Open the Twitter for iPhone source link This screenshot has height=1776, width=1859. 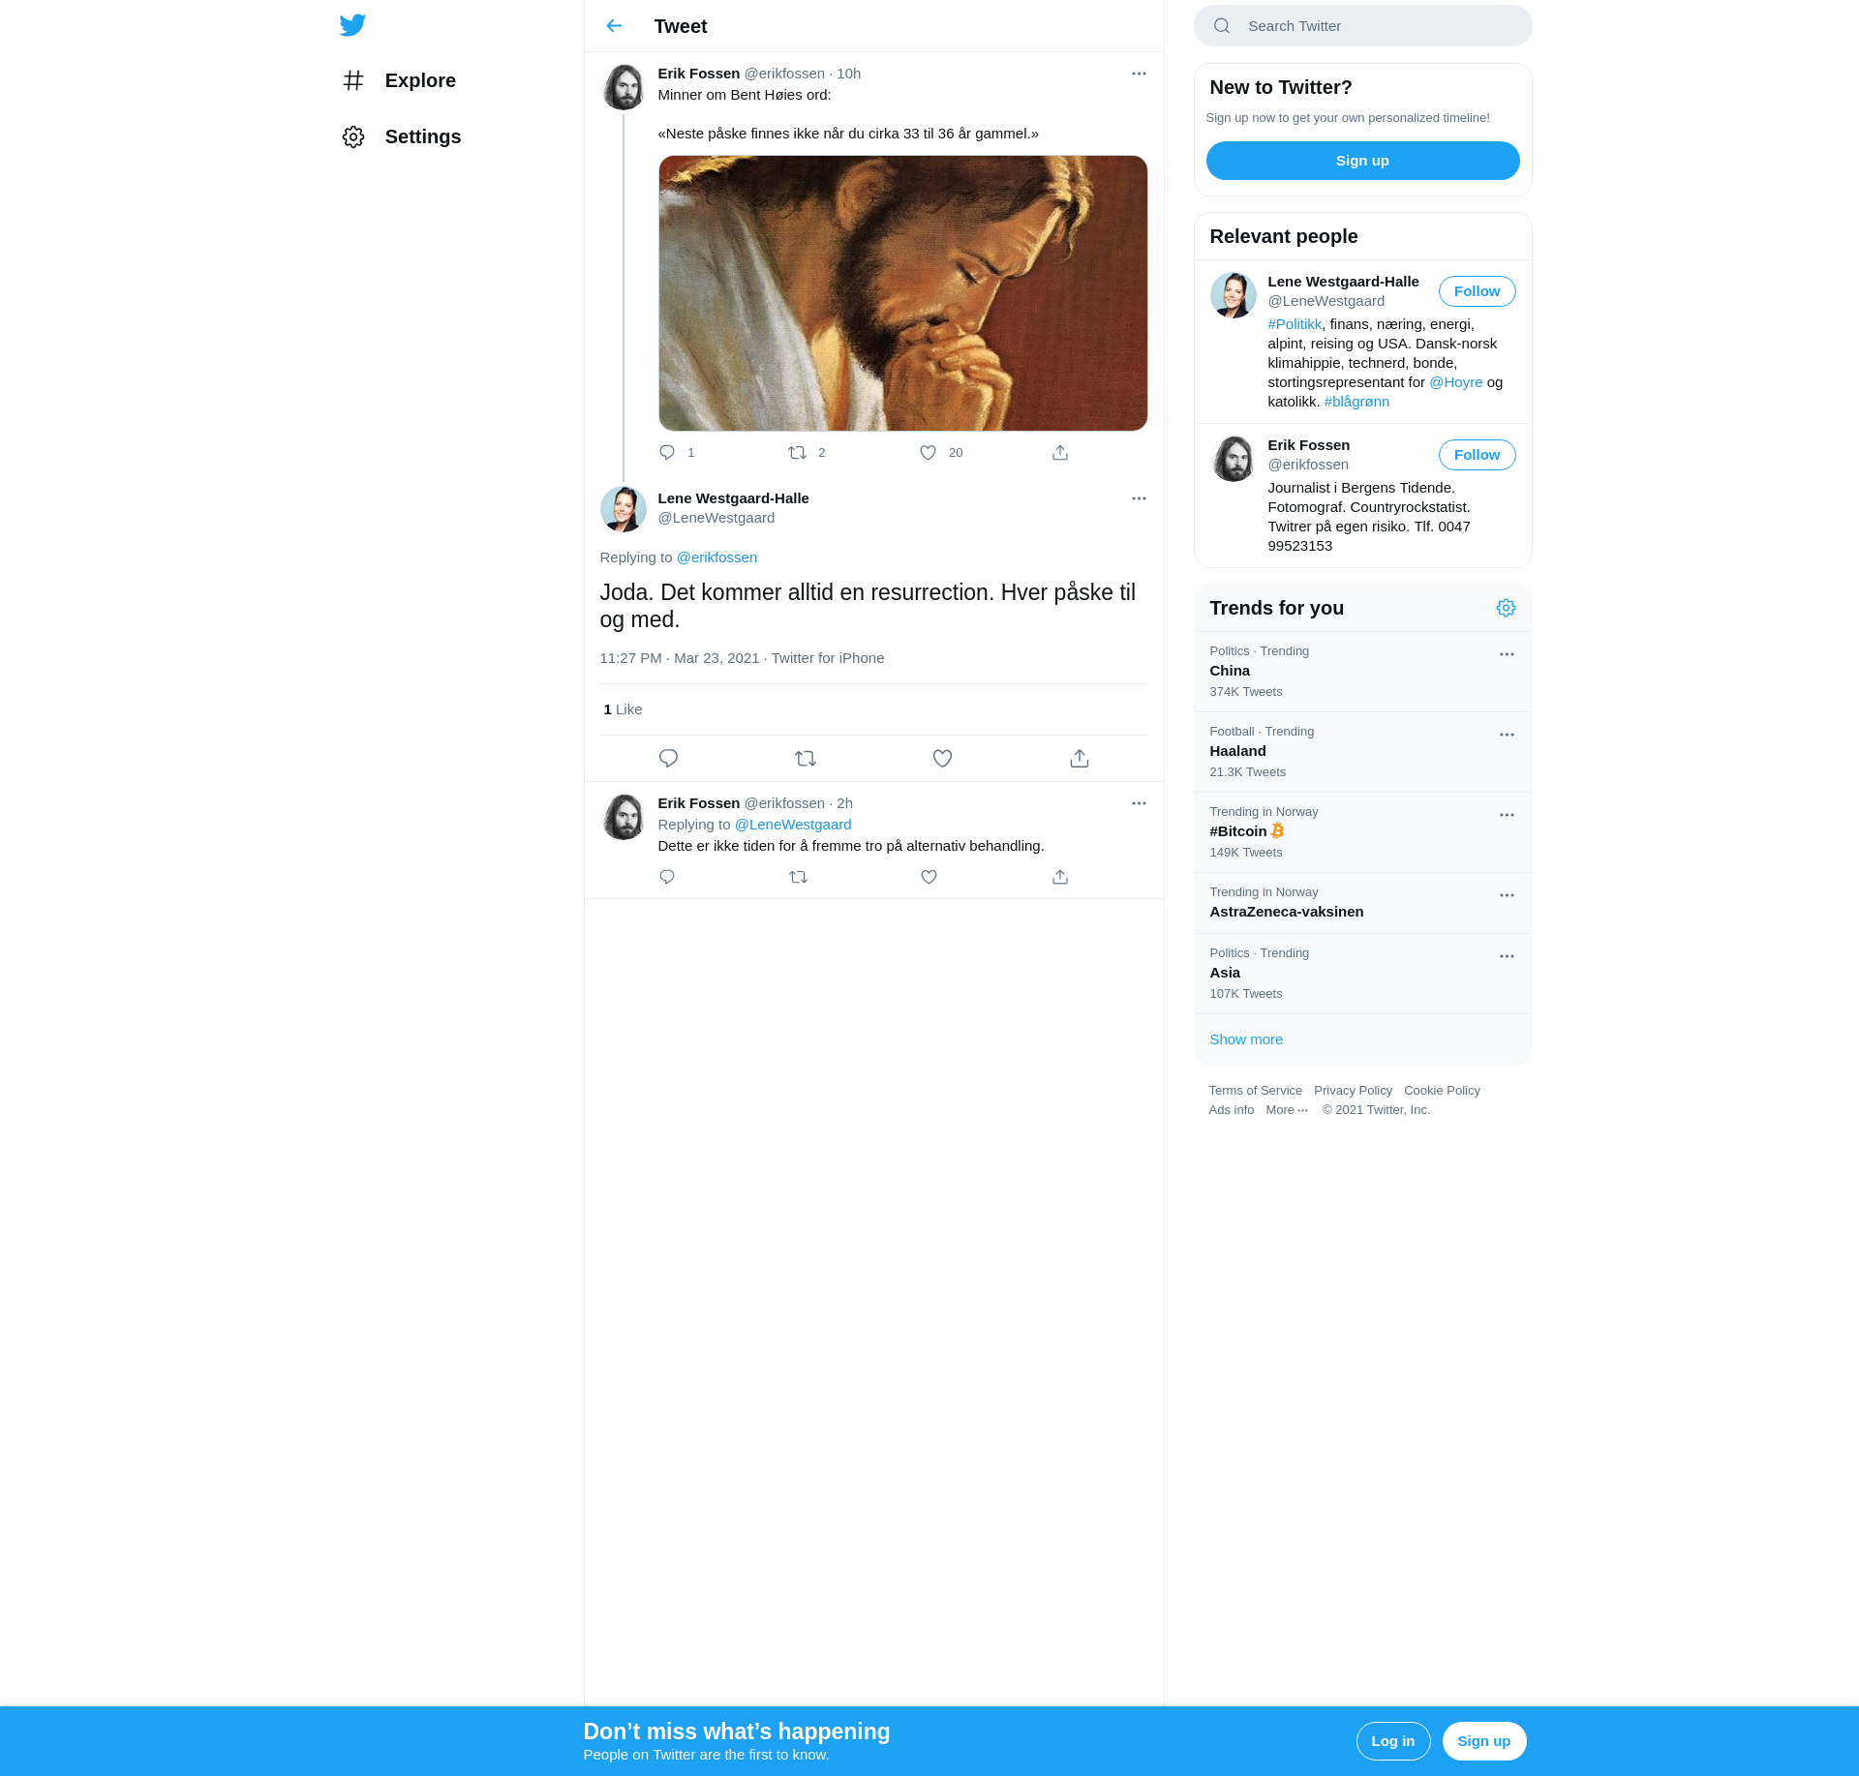(828, 658)
